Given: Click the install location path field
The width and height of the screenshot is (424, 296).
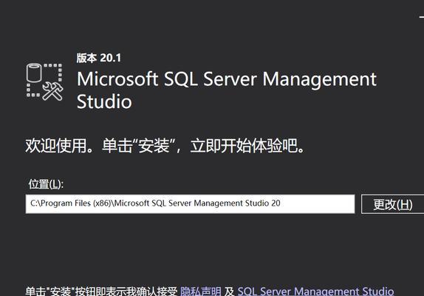Looking at the screenshot, I should click(x=190, y=204).
